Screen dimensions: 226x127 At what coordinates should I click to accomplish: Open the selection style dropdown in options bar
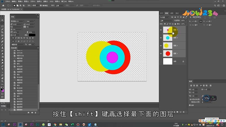60,5
